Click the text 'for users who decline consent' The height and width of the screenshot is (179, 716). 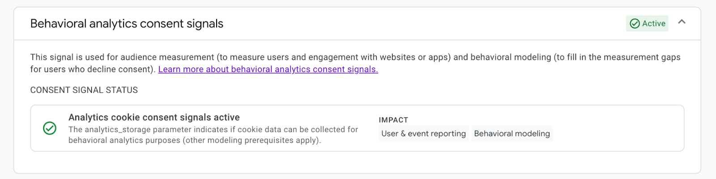93,69
